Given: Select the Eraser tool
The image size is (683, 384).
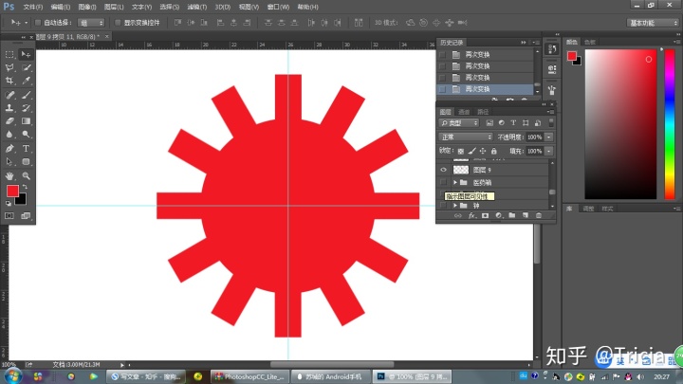Looking at the screenshot, I should (9, 121).
